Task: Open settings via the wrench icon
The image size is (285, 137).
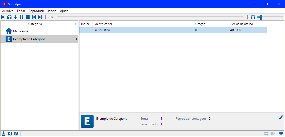Action: [281, 117]
